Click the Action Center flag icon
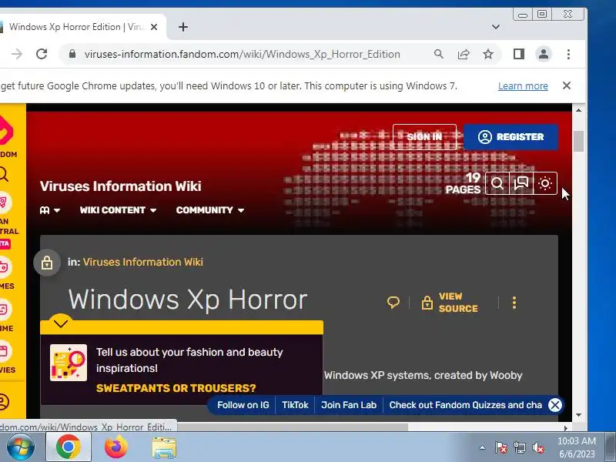616x462 pixels. coord(500,447)
